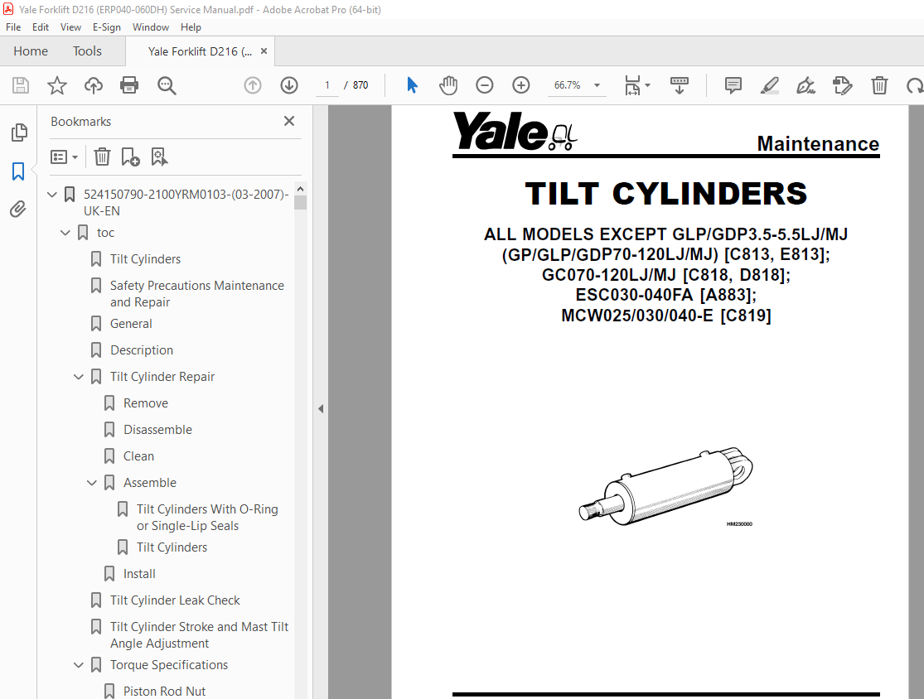Image resolution: width=924 pixels, height=699 pixels.
Task: Collapse the navigation pane with side arrow
Action: 321,408
